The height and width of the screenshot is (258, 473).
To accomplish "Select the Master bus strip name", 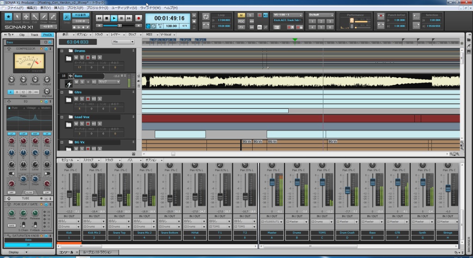I will pos(272,233).
